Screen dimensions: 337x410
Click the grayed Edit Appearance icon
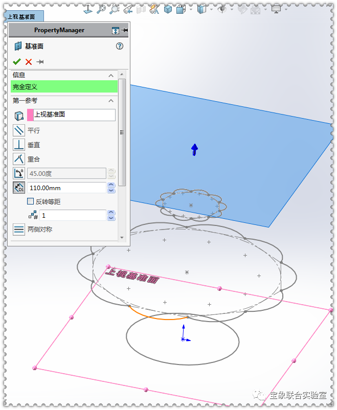click(x=242, y=10)
